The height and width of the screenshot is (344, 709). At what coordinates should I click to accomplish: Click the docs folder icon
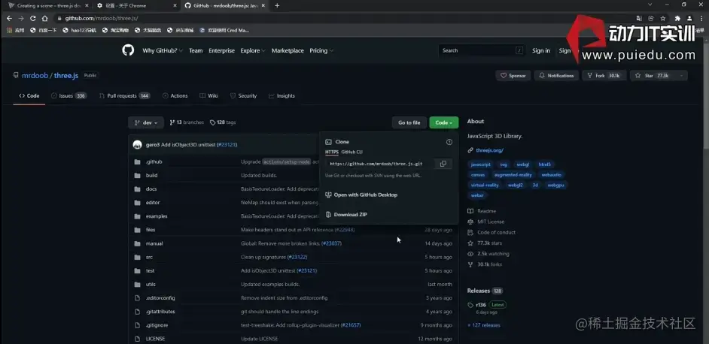pos(138,189)
